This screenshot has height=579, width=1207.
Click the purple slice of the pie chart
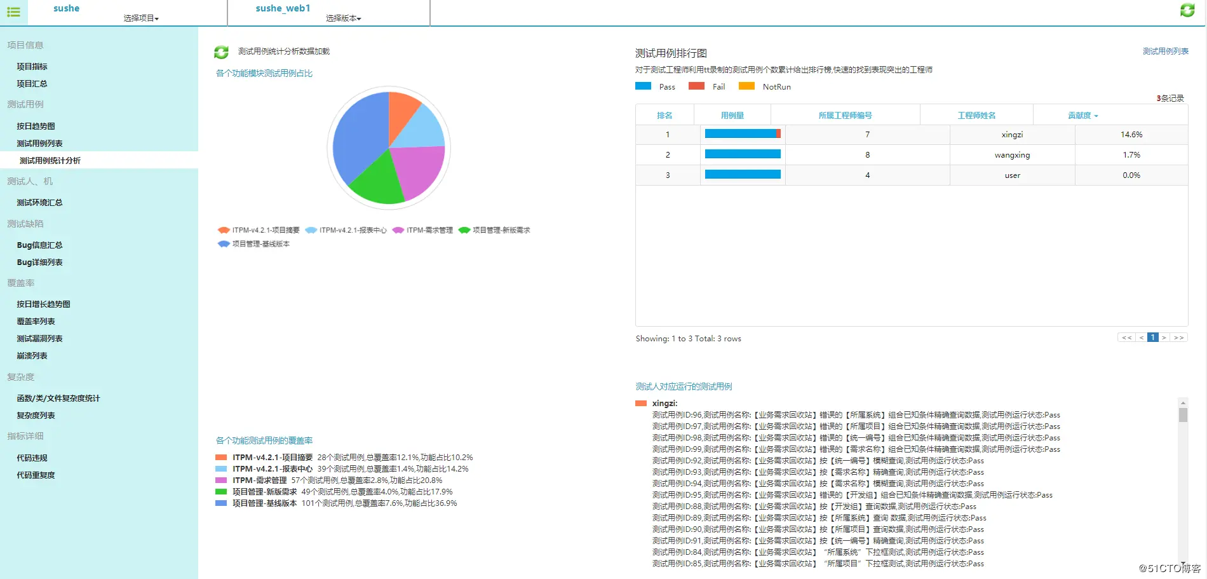419,170
